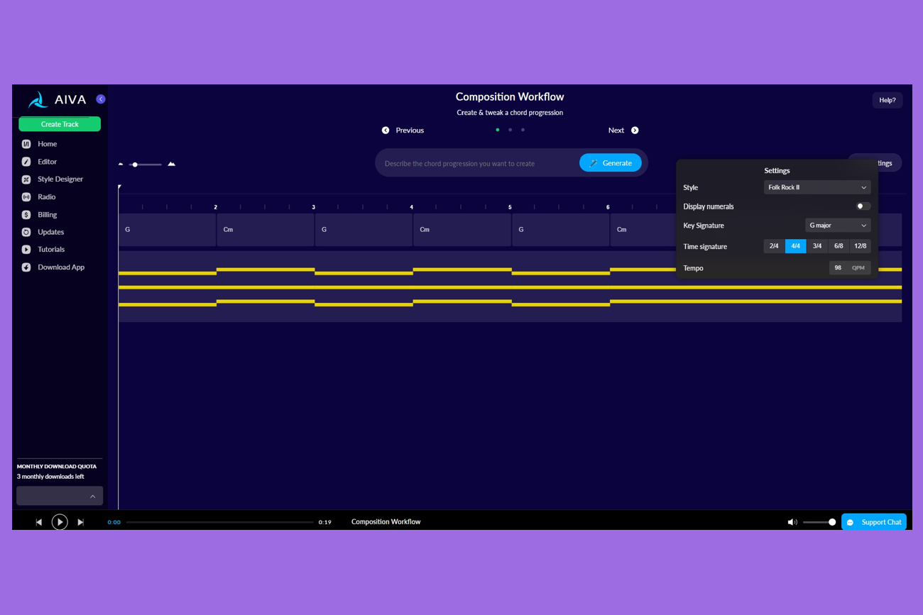Click the AIVA logo
This screenshot has height=615, width=923.
tap(57, 100)
